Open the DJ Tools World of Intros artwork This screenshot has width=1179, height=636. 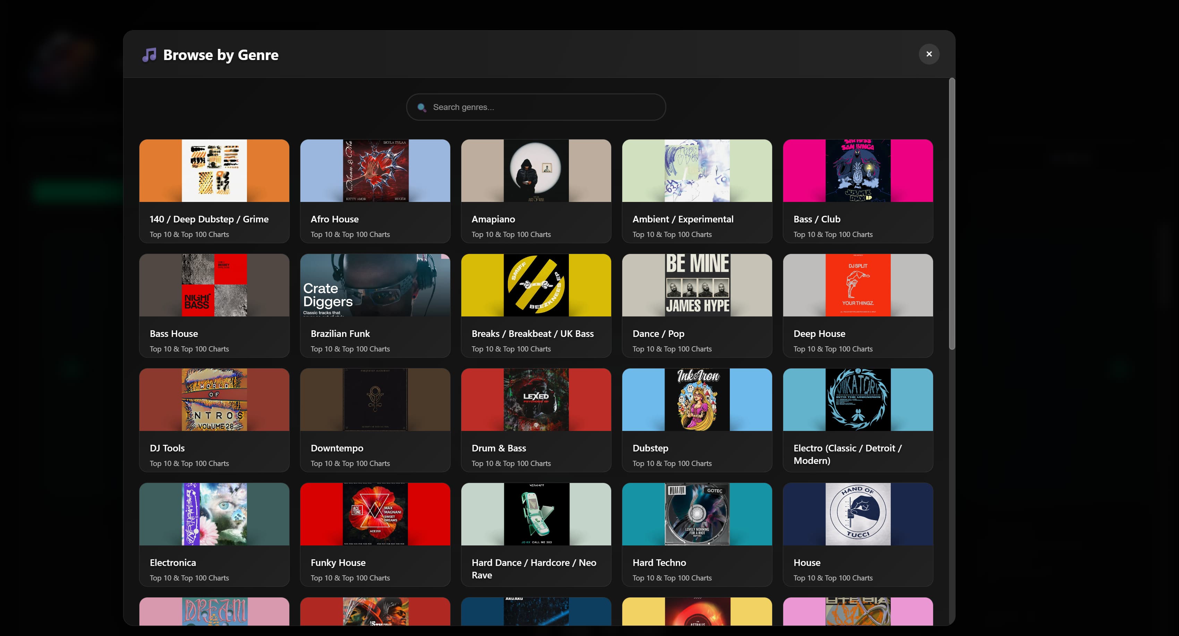point(214,400)
